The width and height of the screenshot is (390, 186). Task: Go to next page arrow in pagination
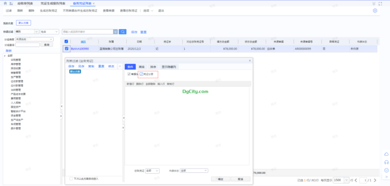(x=375, y=180)
